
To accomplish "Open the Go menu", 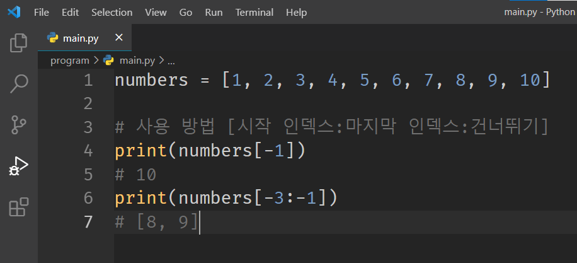I will click(185, 13).
